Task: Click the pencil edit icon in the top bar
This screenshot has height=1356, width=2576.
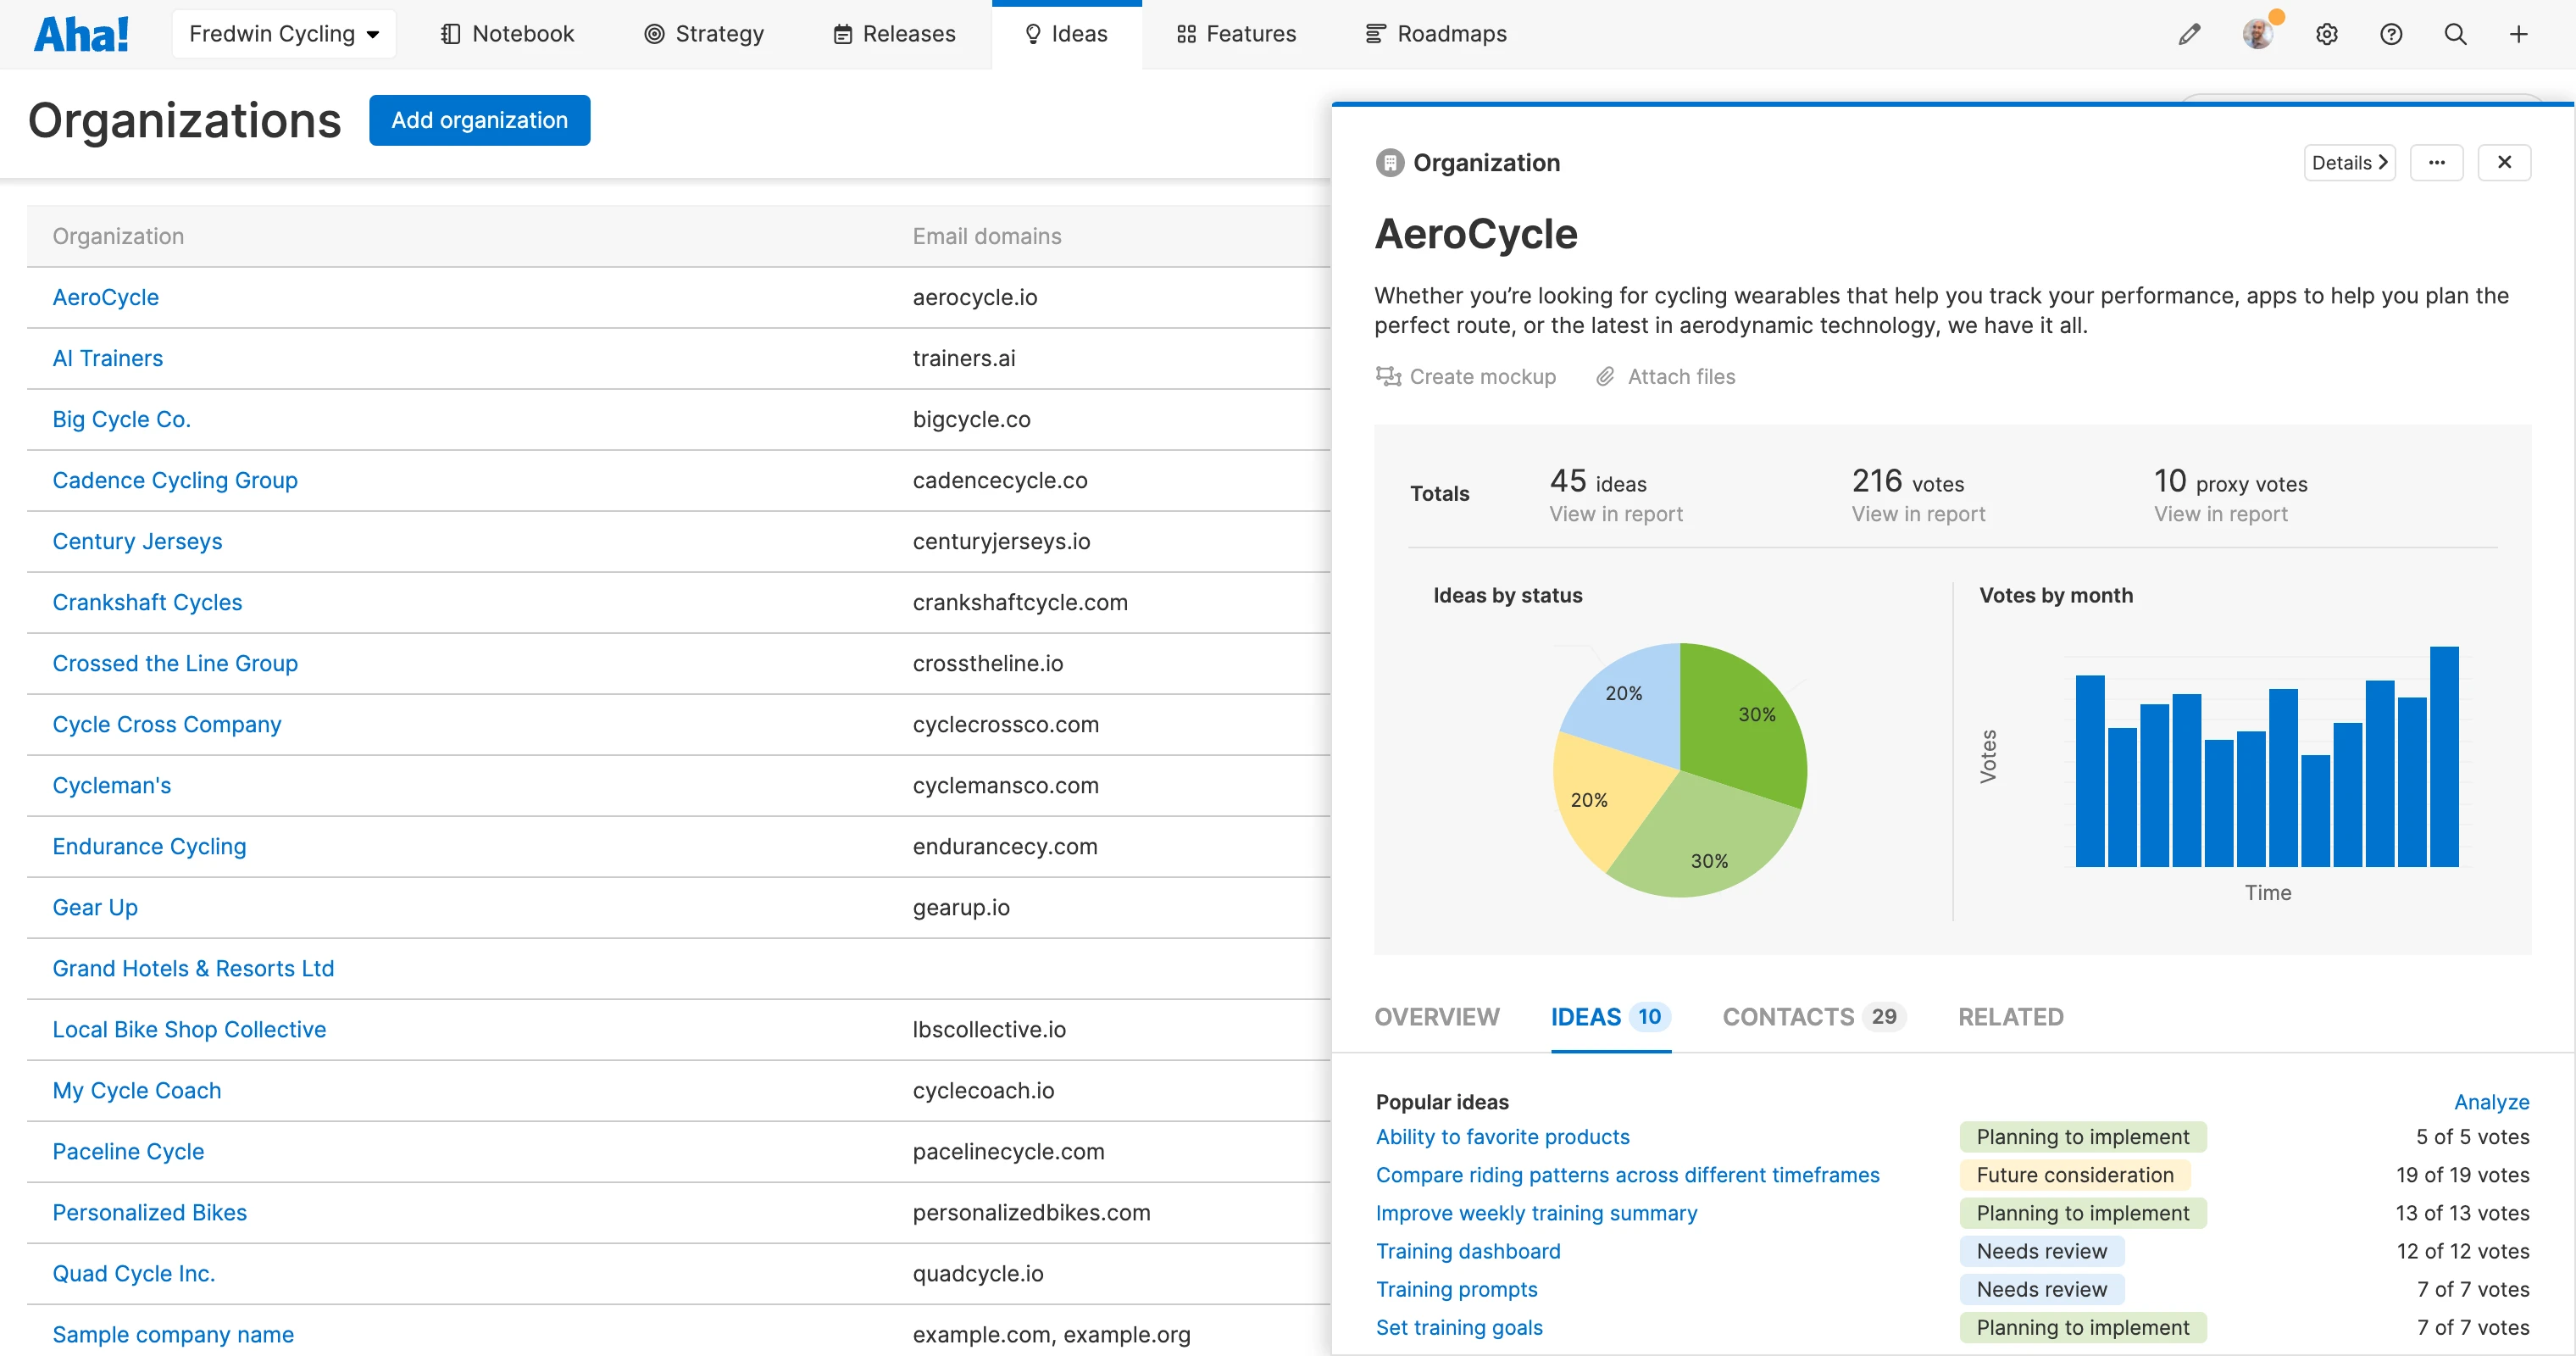Action: [x=2189, y=34]
